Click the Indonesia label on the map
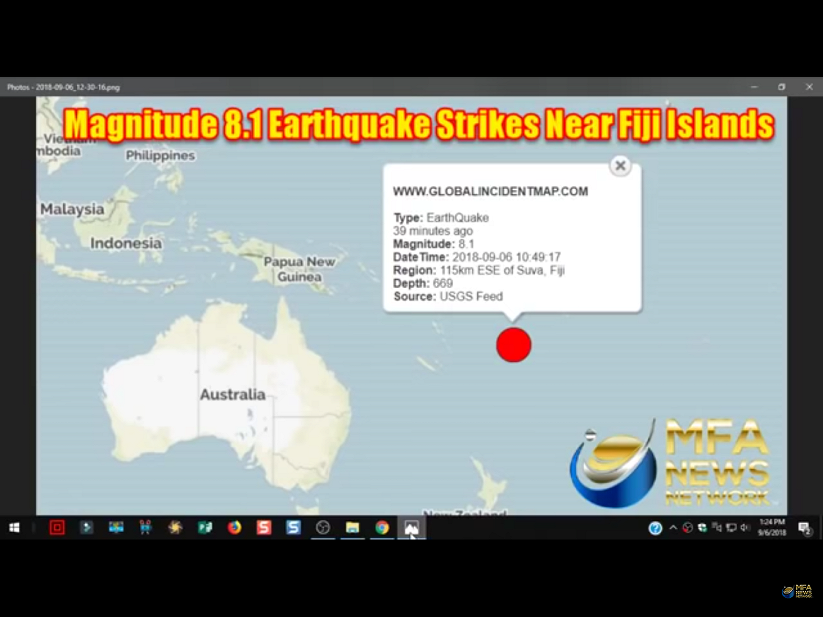This screenshot has height=617, width=823. [x=126, y=243]
